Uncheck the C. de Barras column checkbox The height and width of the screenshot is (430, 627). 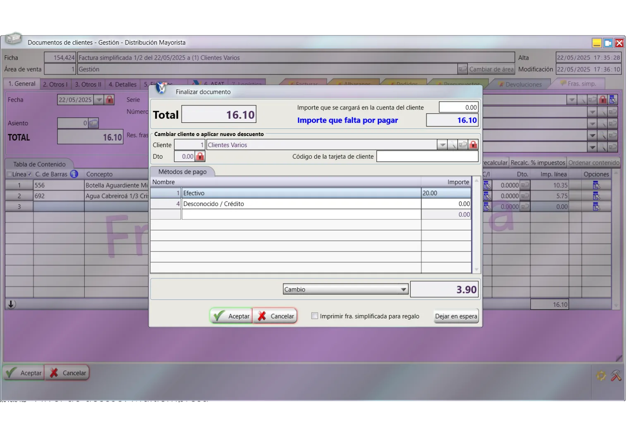[30, 174]
